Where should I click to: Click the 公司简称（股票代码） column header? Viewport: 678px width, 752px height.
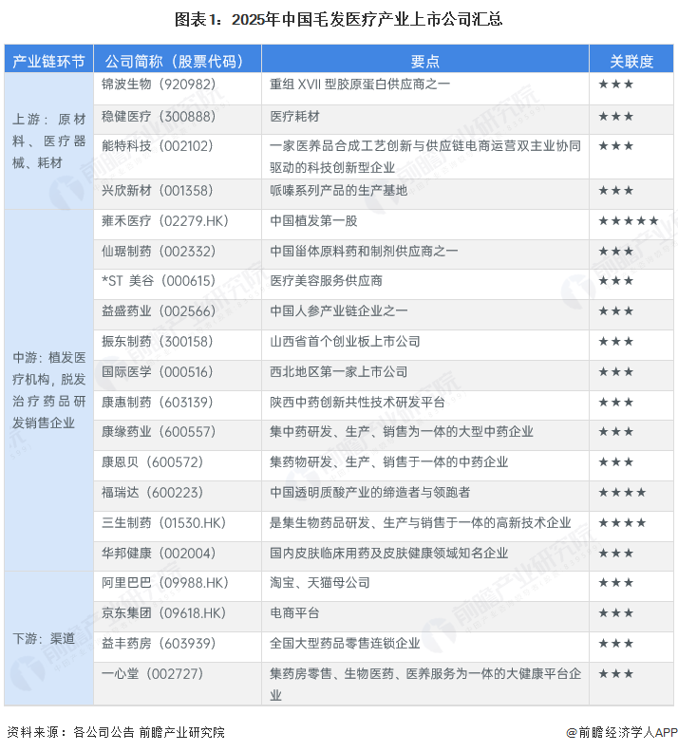coord(177,61)
